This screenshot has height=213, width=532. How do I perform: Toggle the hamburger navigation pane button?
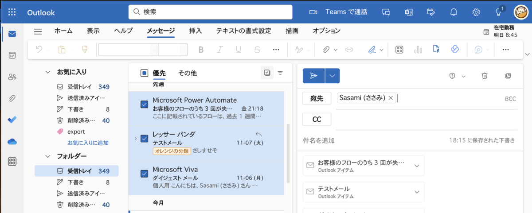coord(38,31)
